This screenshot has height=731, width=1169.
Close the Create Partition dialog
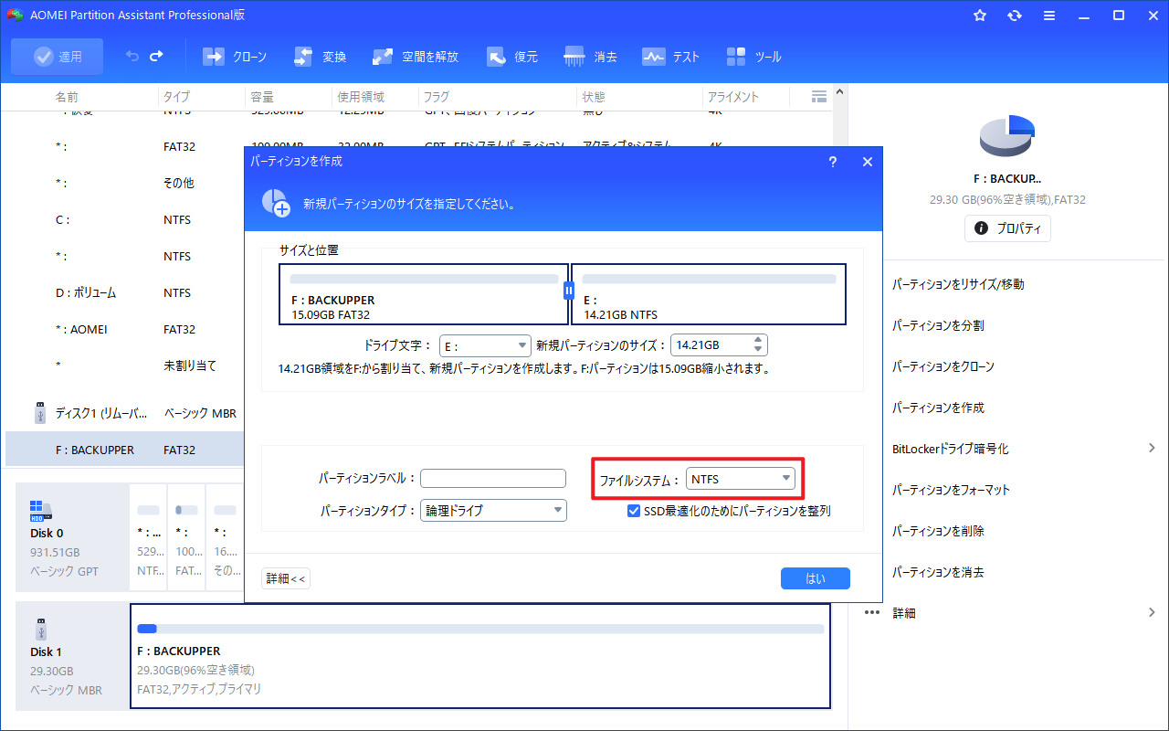coord(868,162)
